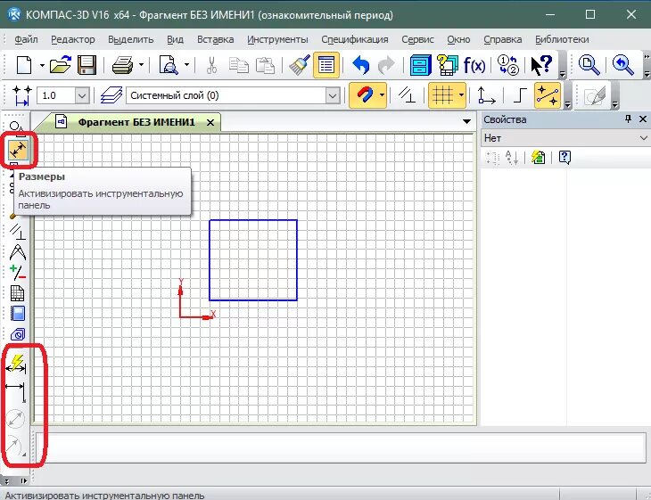Viewport: 651px width, 500px height.
Task: Create a new document with the blank page icon
Action: pyautogui.click(x=24, y=65)
